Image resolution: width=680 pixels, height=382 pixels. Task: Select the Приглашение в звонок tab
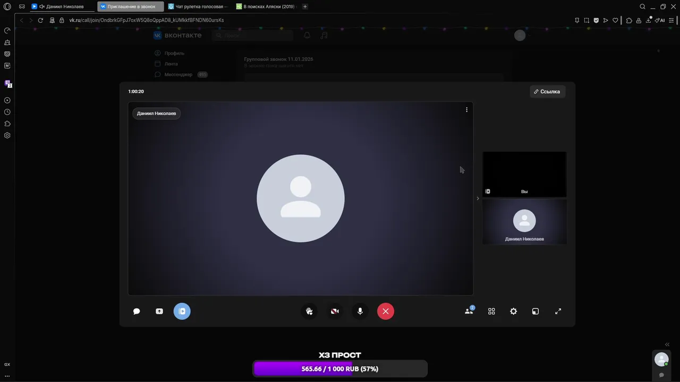[x=130, y=6]
